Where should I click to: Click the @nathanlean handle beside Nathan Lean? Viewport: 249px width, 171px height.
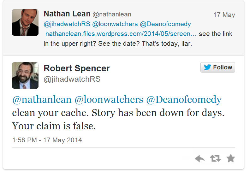tap(112, 15)
